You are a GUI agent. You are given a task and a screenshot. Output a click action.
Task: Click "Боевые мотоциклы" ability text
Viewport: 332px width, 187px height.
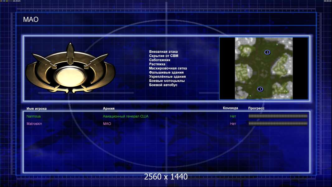click(x=167, y=81)
